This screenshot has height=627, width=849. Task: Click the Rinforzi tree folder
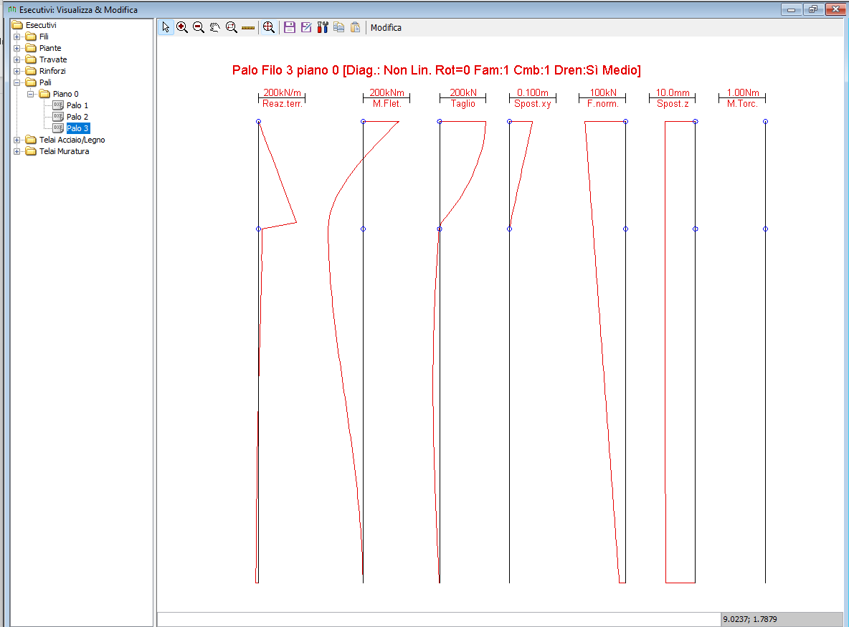click(x=52, y=71)
